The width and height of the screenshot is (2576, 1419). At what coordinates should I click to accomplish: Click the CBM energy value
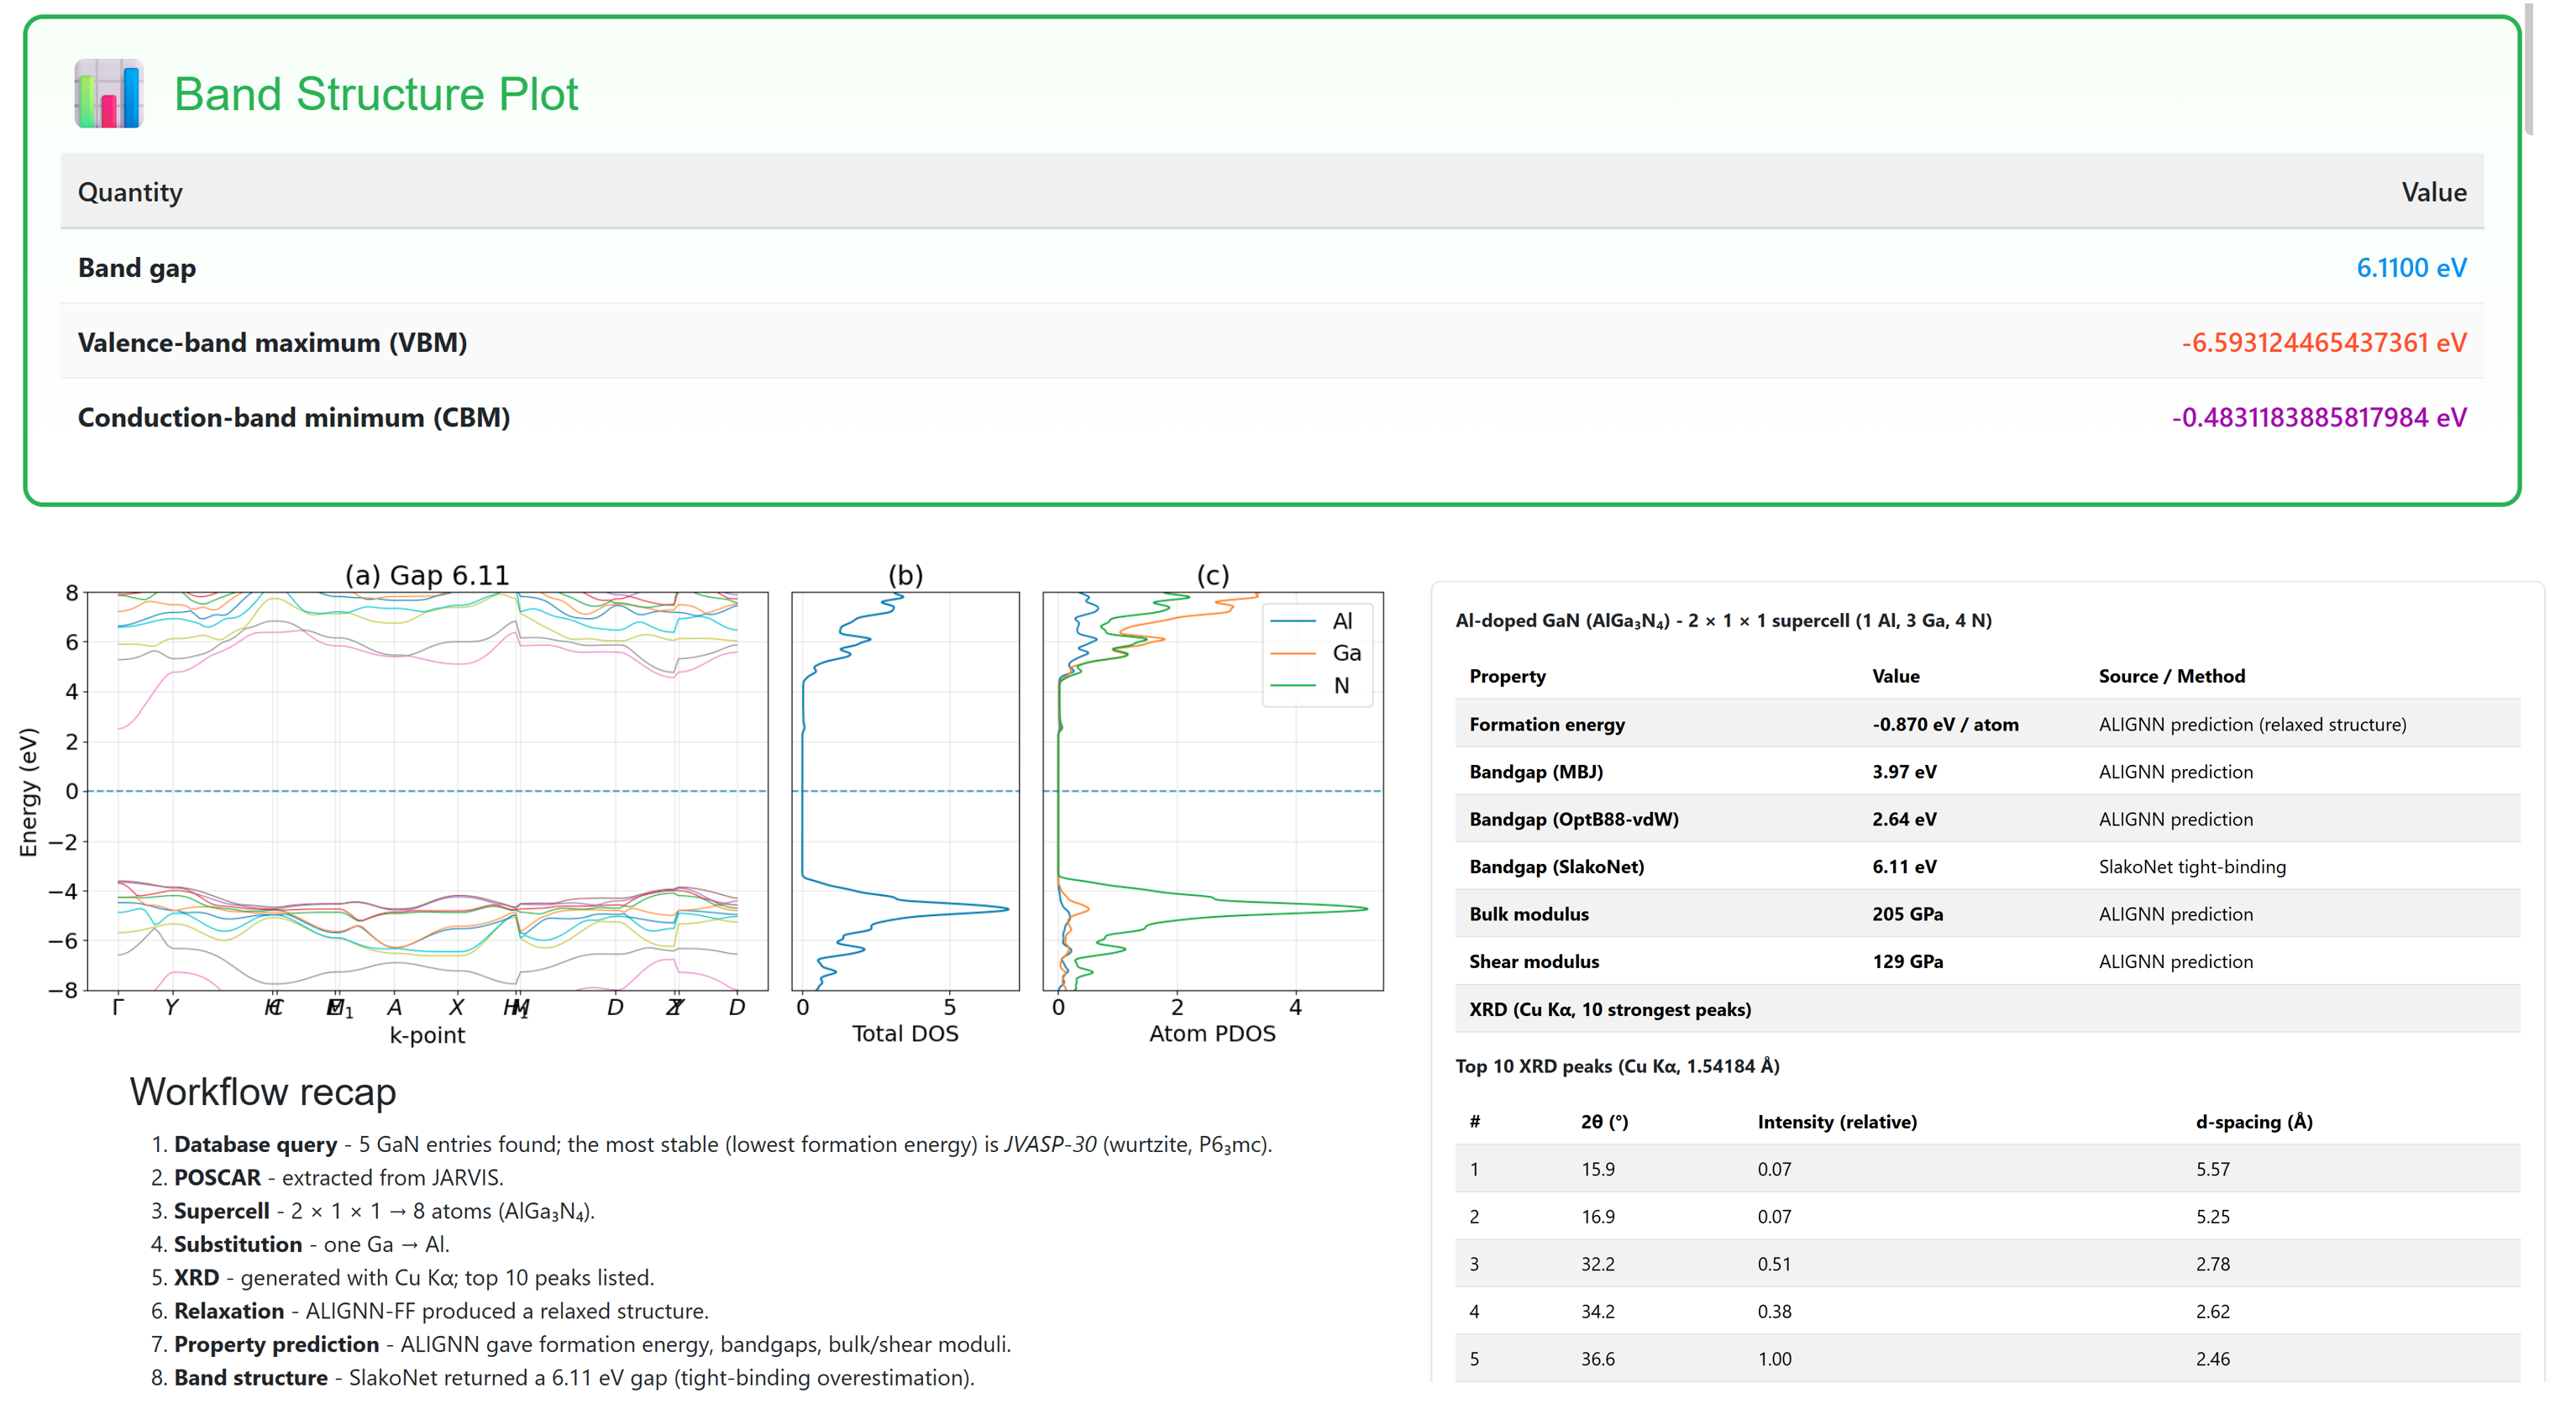2317,418
